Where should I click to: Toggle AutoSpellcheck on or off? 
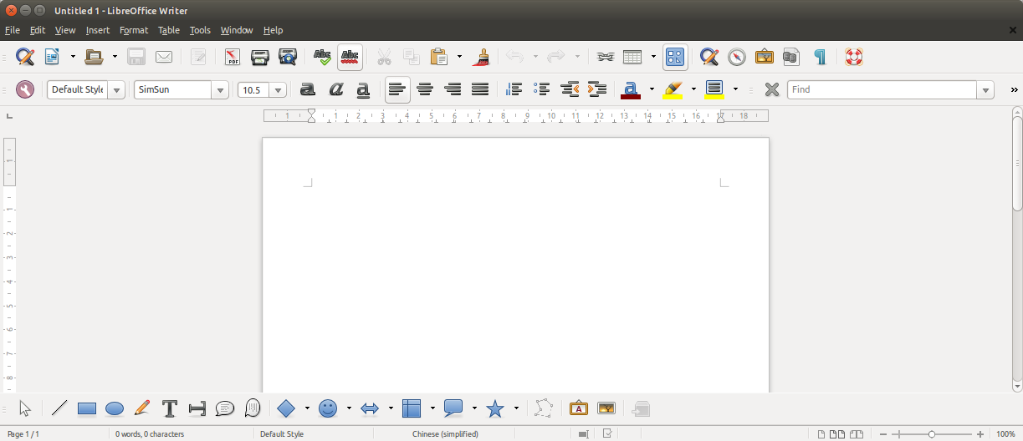tap(350, 57)
